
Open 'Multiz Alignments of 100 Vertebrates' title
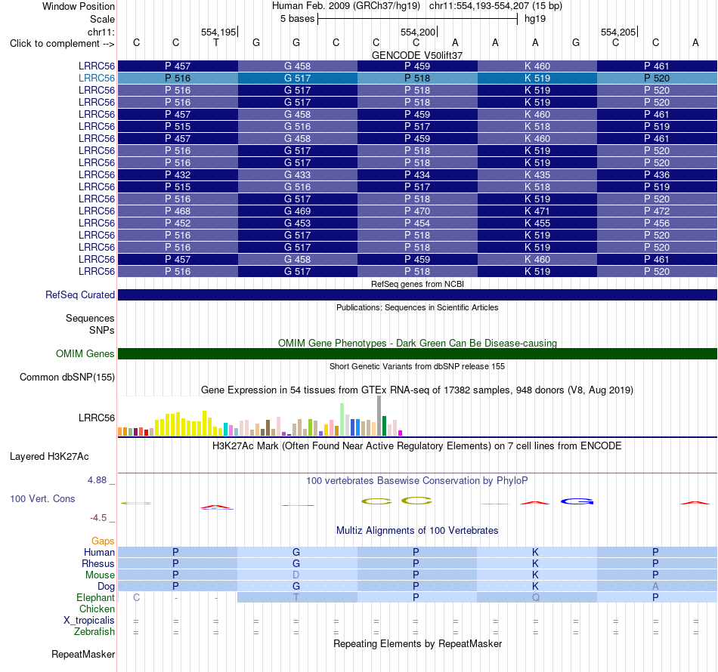click(x=417, y=531)
